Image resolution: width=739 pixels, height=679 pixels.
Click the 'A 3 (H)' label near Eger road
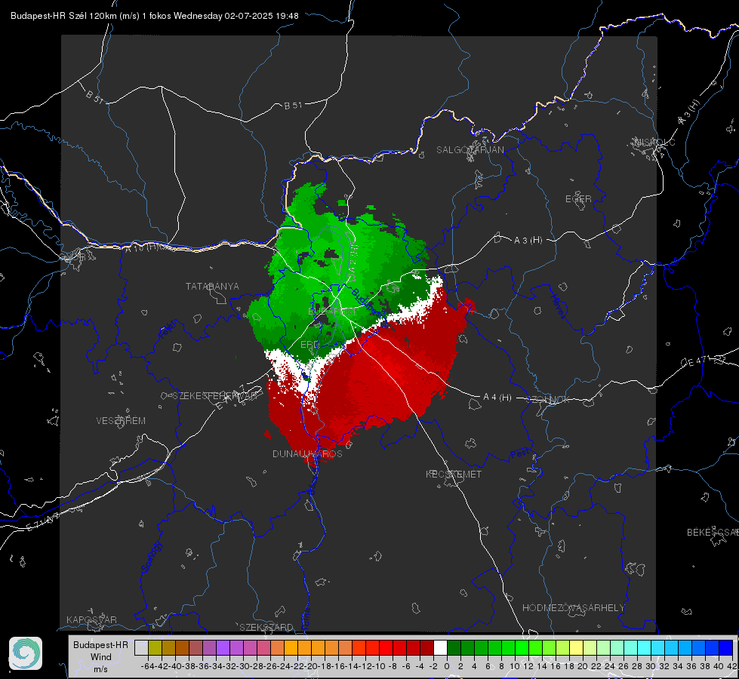coord(528,241)
